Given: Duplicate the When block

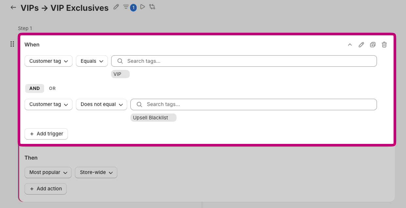Looking at the screenshot, I should click(x=373, y=45).
